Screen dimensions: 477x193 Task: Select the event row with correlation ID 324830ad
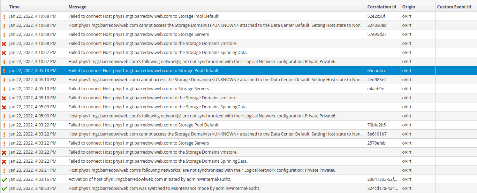tap(216, 25)
